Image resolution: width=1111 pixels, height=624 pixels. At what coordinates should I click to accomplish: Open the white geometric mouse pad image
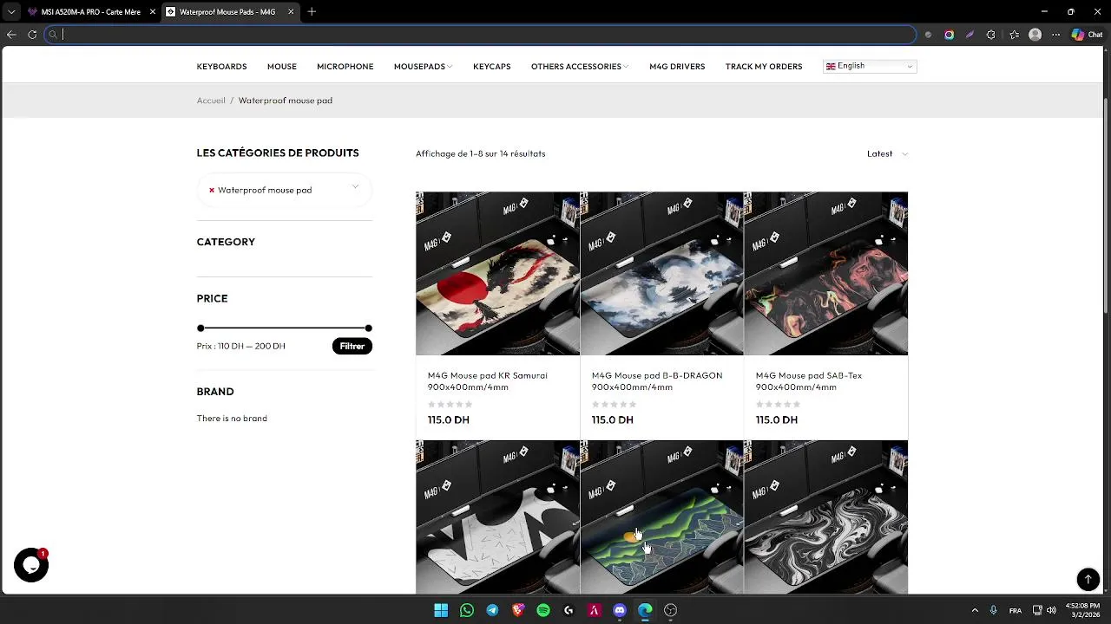pos(497,517)
